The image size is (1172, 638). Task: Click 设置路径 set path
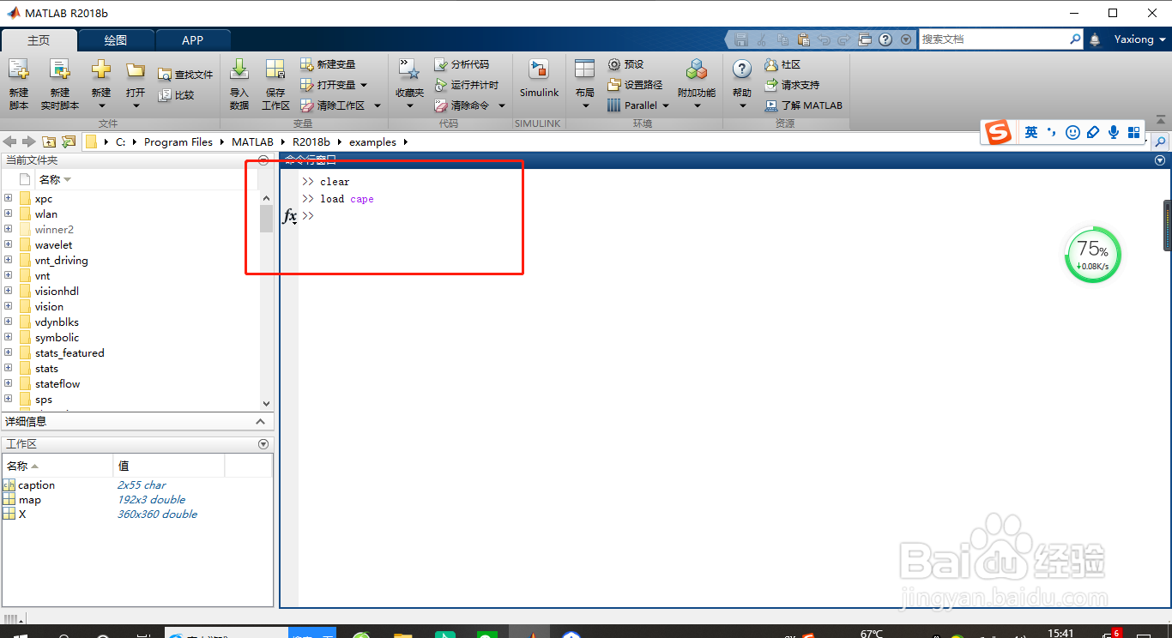tap(635, 85)
